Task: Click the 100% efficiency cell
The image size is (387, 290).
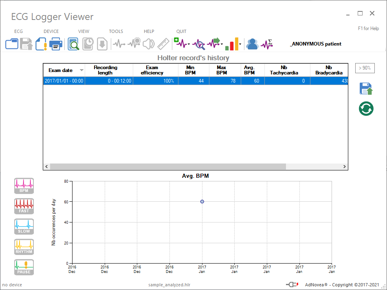Action: coord(156,81)
